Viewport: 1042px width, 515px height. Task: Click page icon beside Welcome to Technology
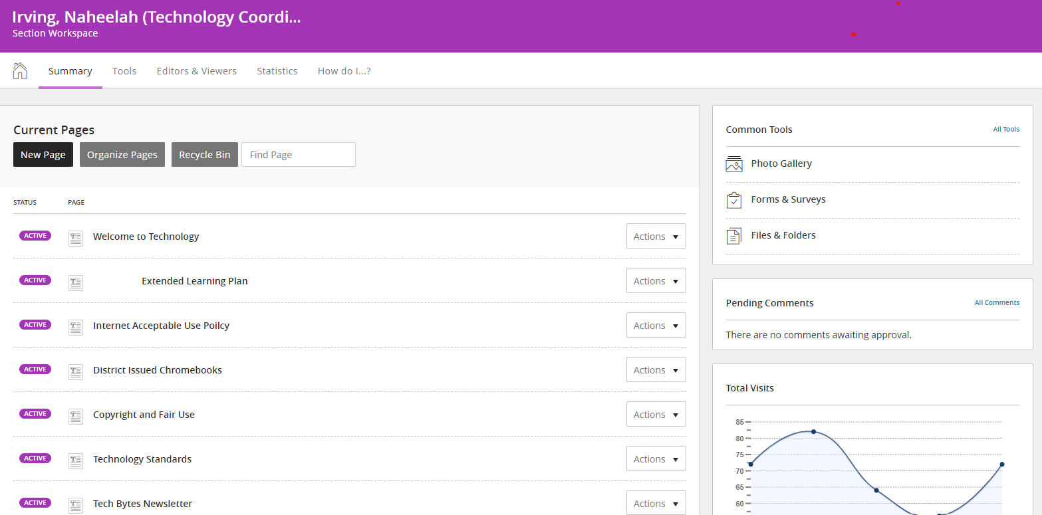76,238
